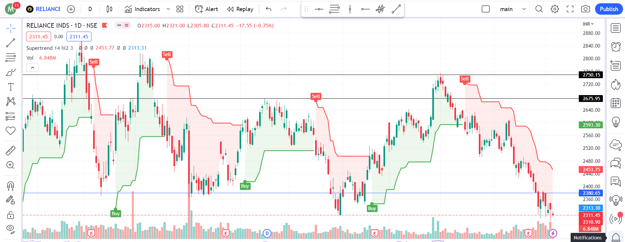Expand the indicators favorites dropdown arrow

(168, 9)
